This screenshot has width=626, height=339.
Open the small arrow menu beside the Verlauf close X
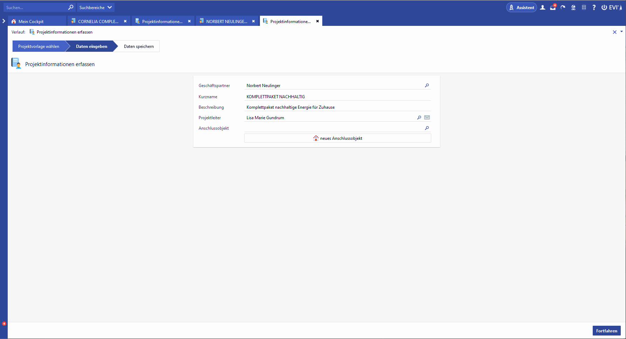point(621,31)
